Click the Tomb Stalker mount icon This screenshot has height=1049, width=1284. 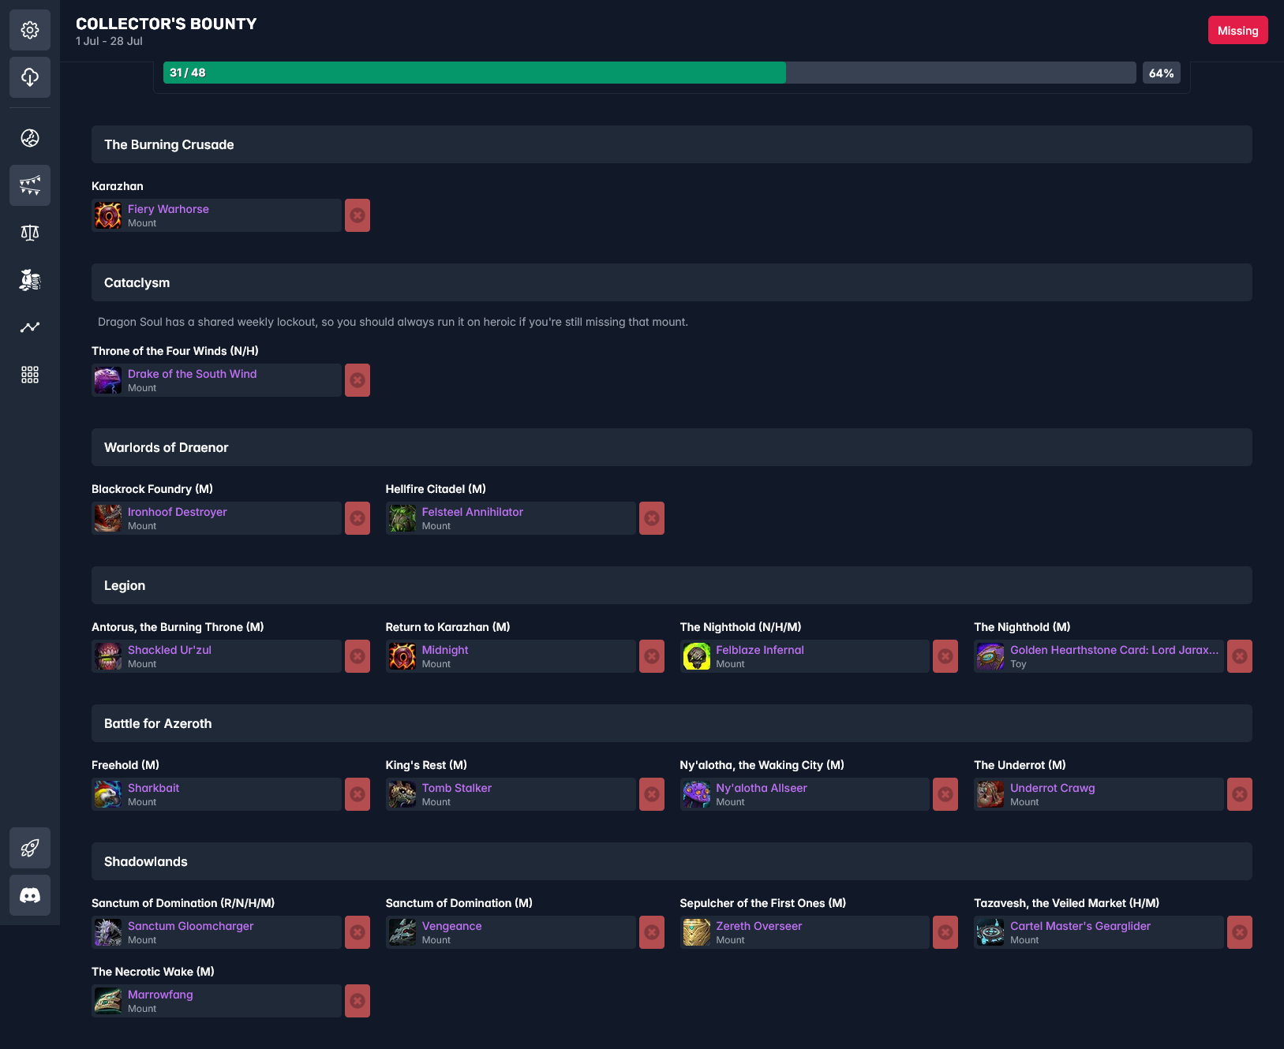point(402,794)
